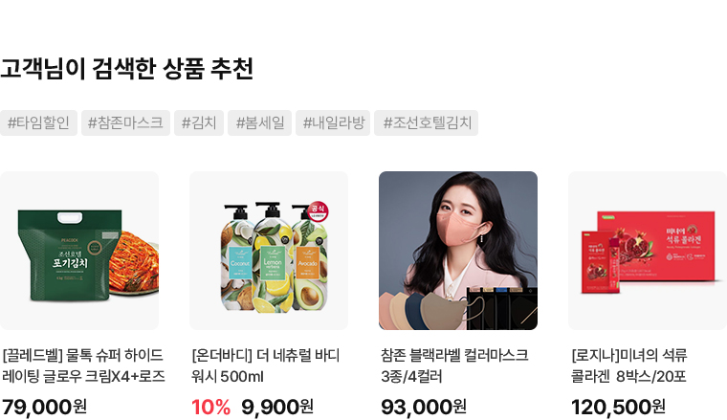Open the [로지나]미녀의 석류 콜라겐 title
Viewport: 727px width, 420px height.
pyautogui.click(x=629, y=365)
